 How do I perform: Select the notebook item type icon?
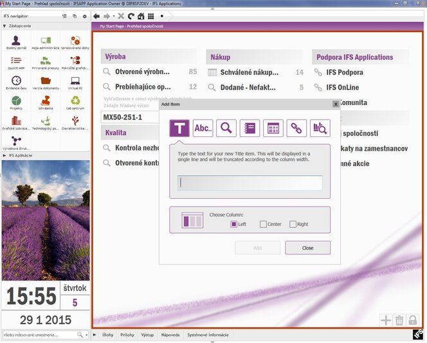[x=250, y=128]
